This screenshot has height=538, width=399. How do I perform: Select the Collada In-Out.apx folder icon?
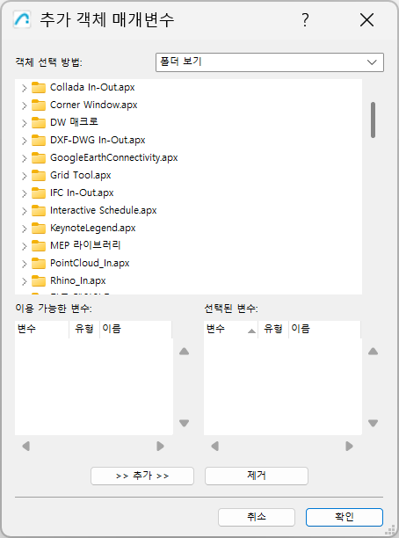point(39,88)
